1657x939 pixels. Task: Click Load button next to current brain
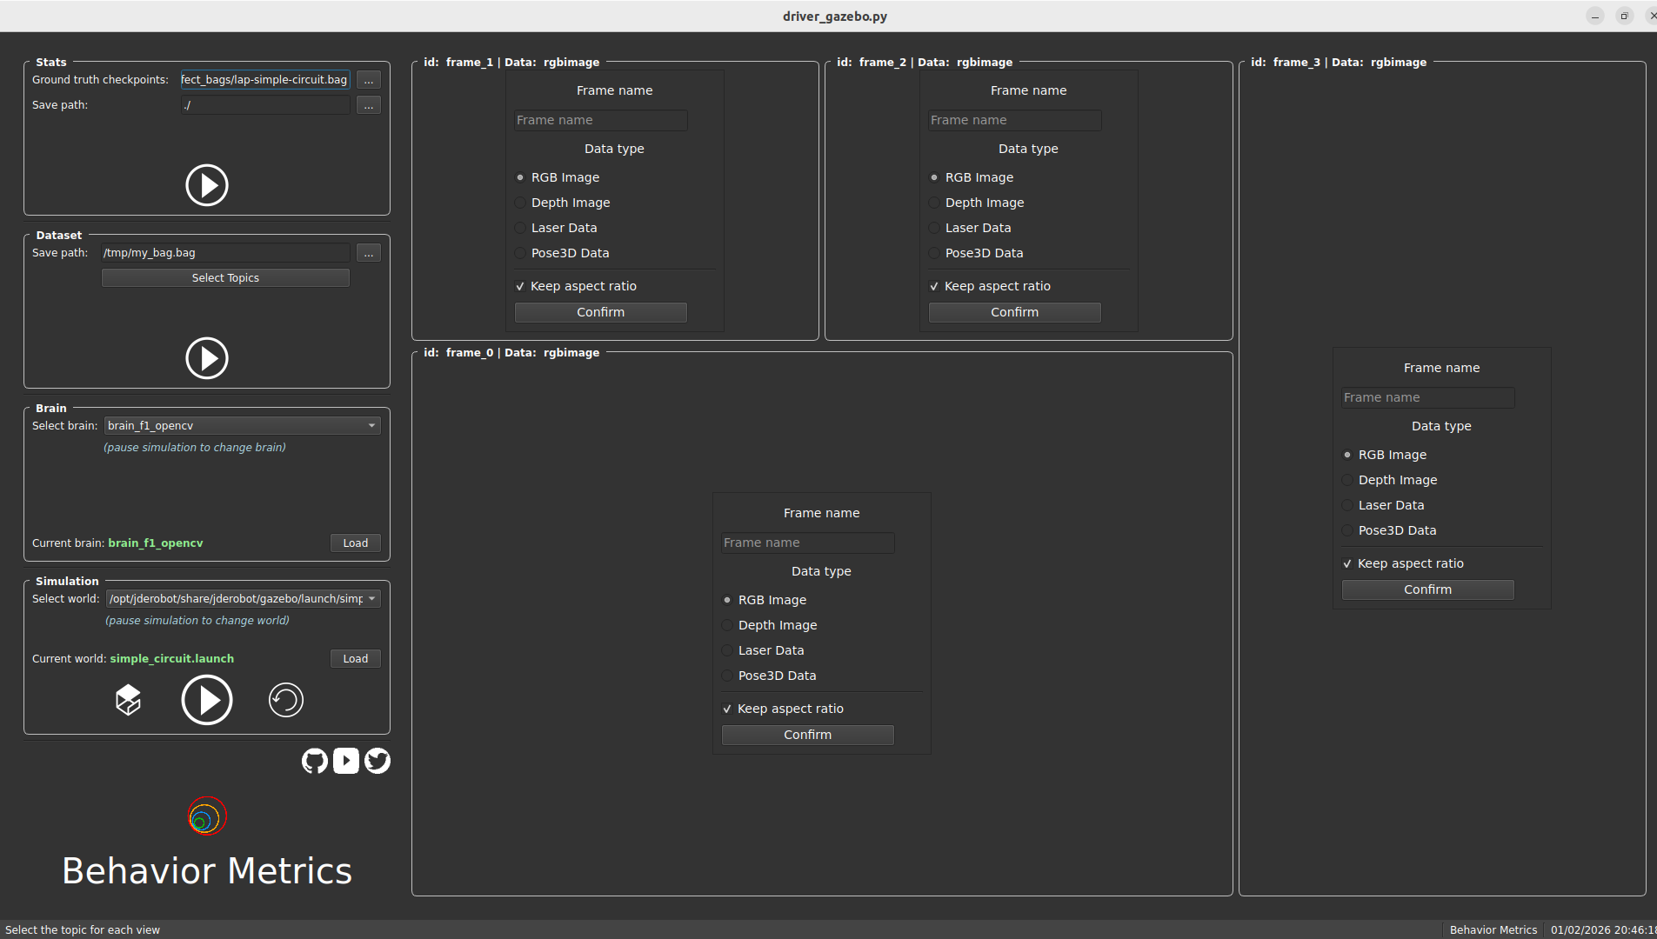point(355,543)
